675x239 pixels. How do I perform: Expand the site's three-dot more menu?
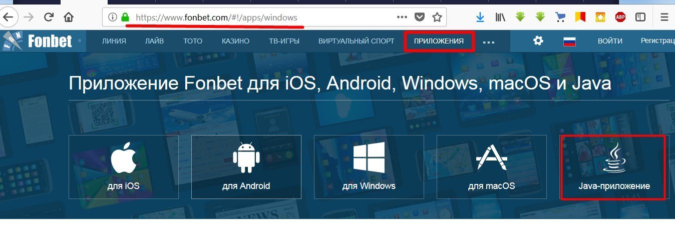[x=488, y=42]
